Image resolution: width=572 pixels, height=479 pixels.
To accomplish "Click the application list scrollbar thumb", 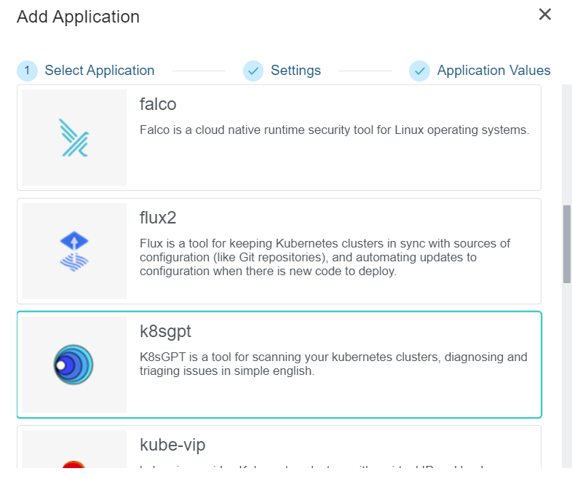I will pyautogui.click(x=567, y=244).
